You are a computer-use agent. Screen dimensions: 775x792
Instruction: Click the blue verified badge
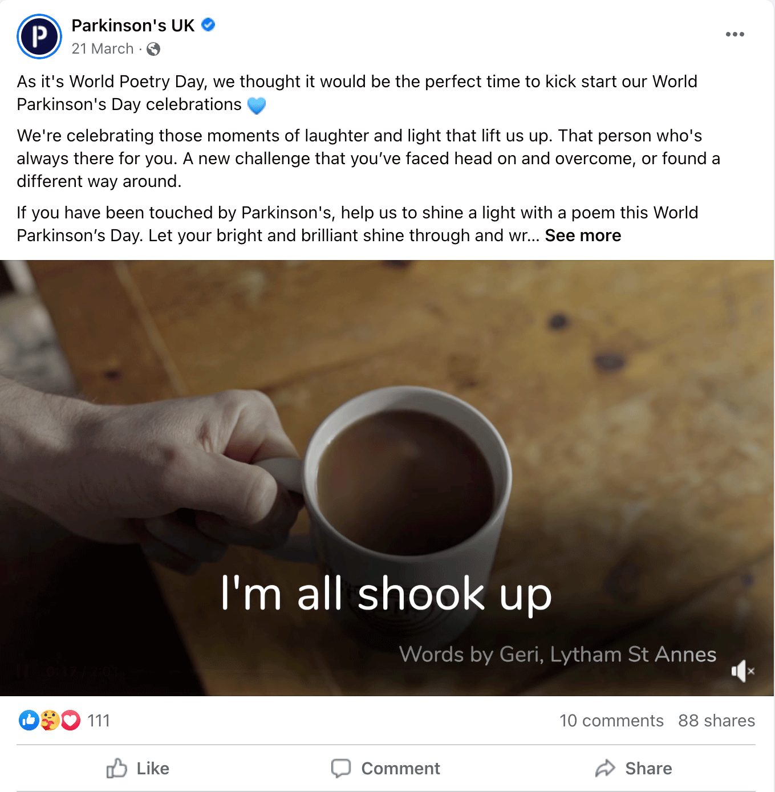209,25
